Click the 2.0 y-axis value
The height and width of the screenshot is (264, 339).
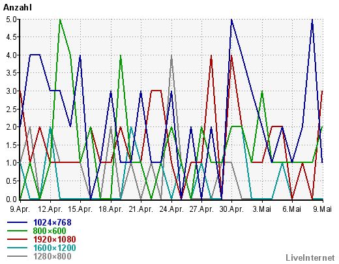pos(11,127)
